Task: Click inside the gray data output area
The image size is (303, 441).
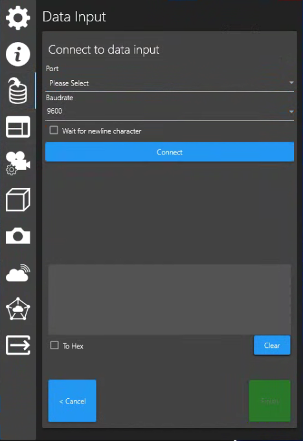Action: (x=170, y=299)
